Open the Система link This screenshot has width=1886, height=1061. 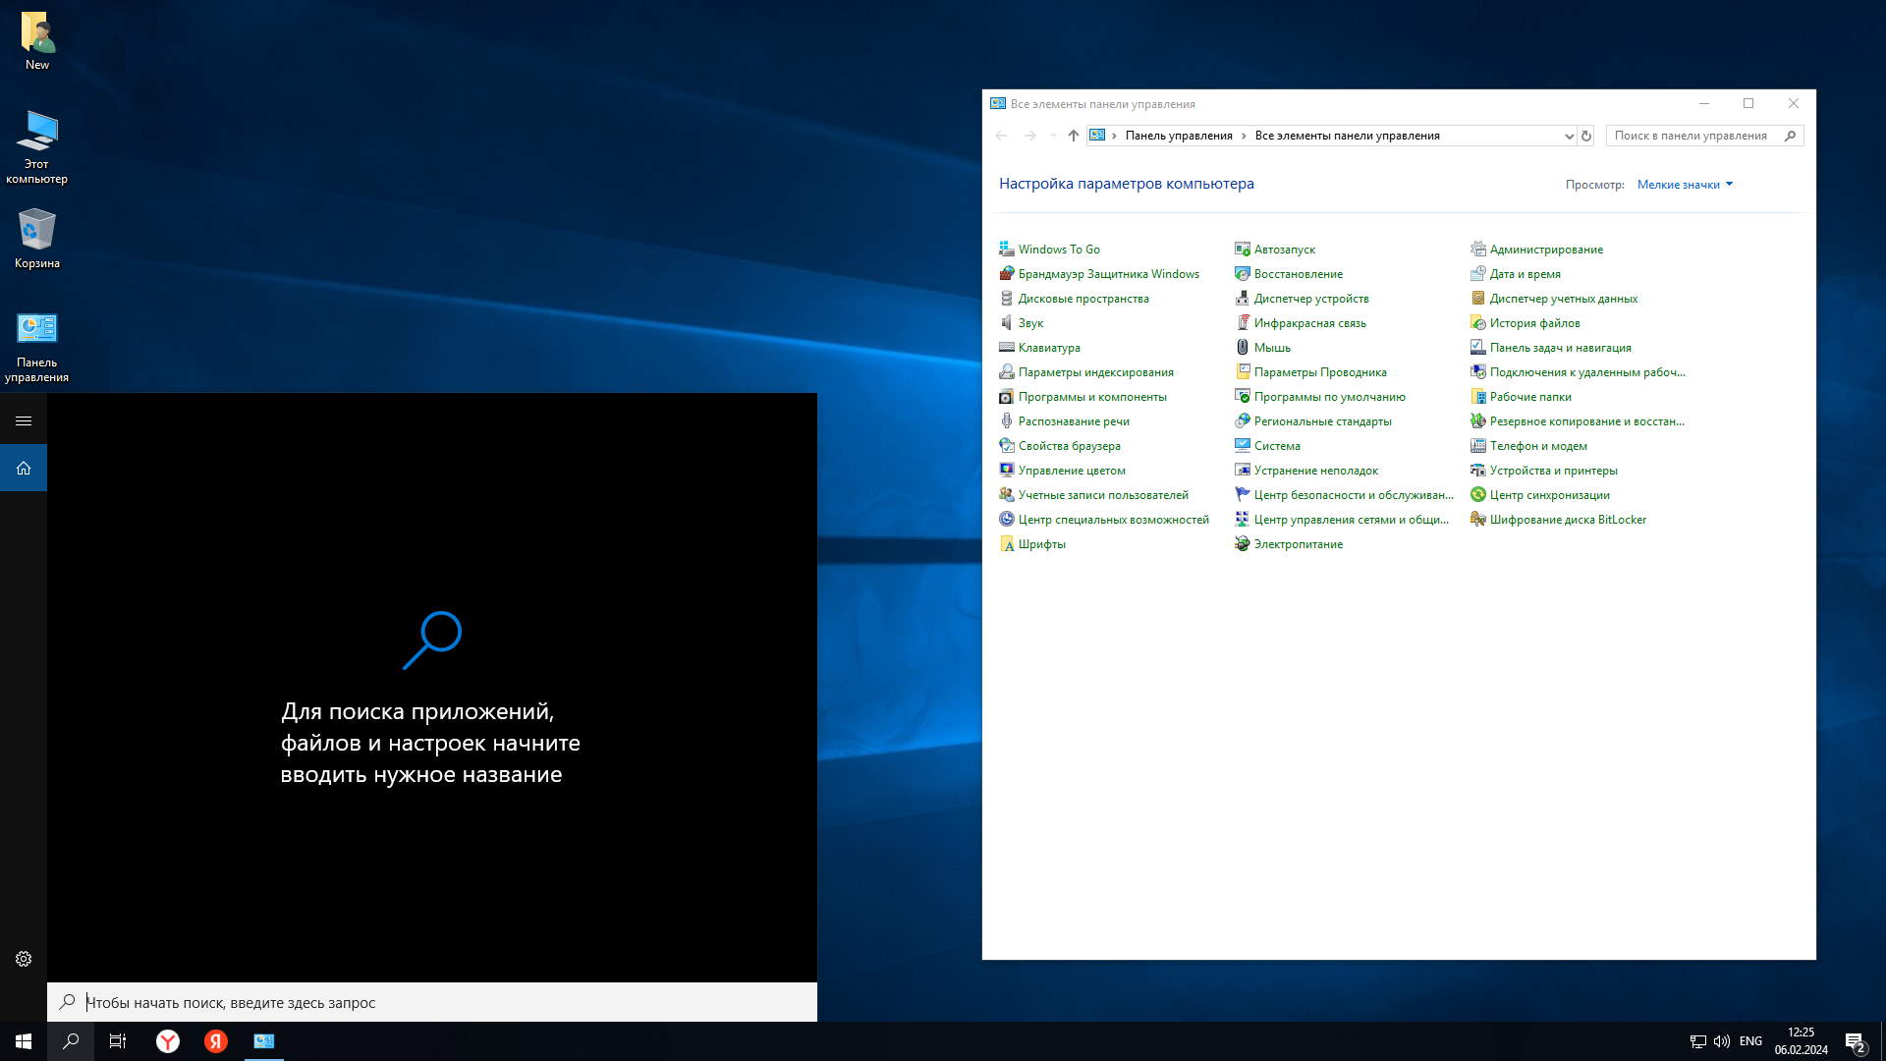tap(1276, 446)
